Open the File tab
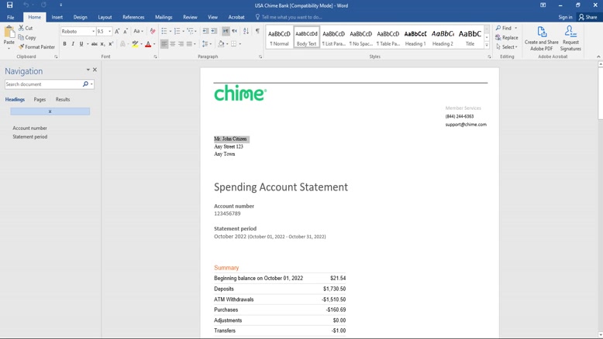 click(x=10, y=17)
